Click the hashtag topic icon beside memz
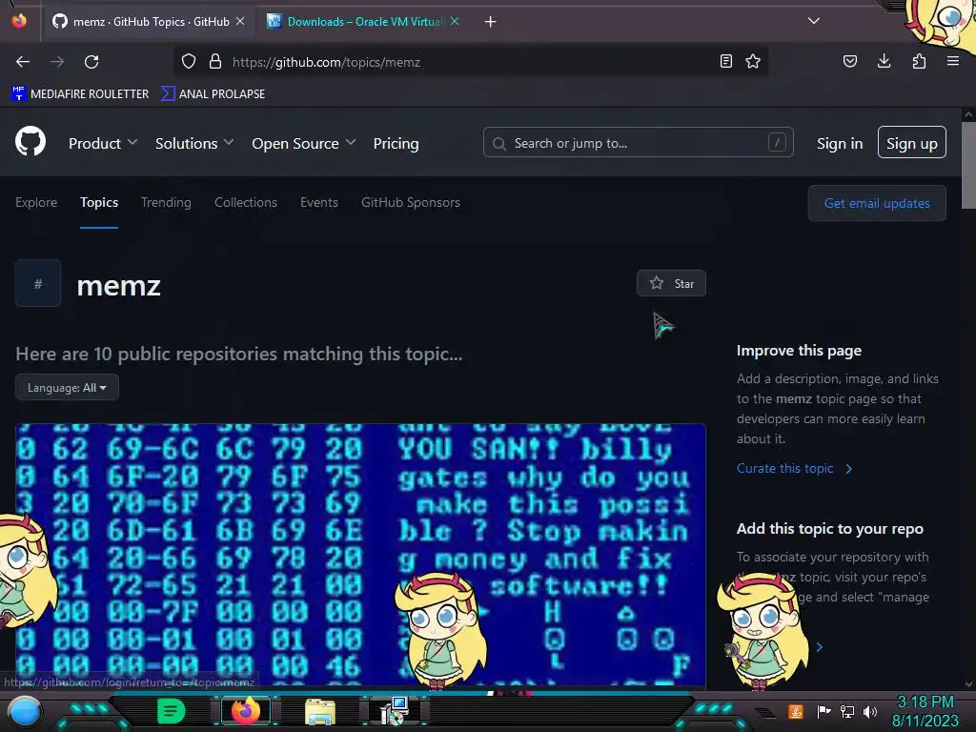 point(38,283)
